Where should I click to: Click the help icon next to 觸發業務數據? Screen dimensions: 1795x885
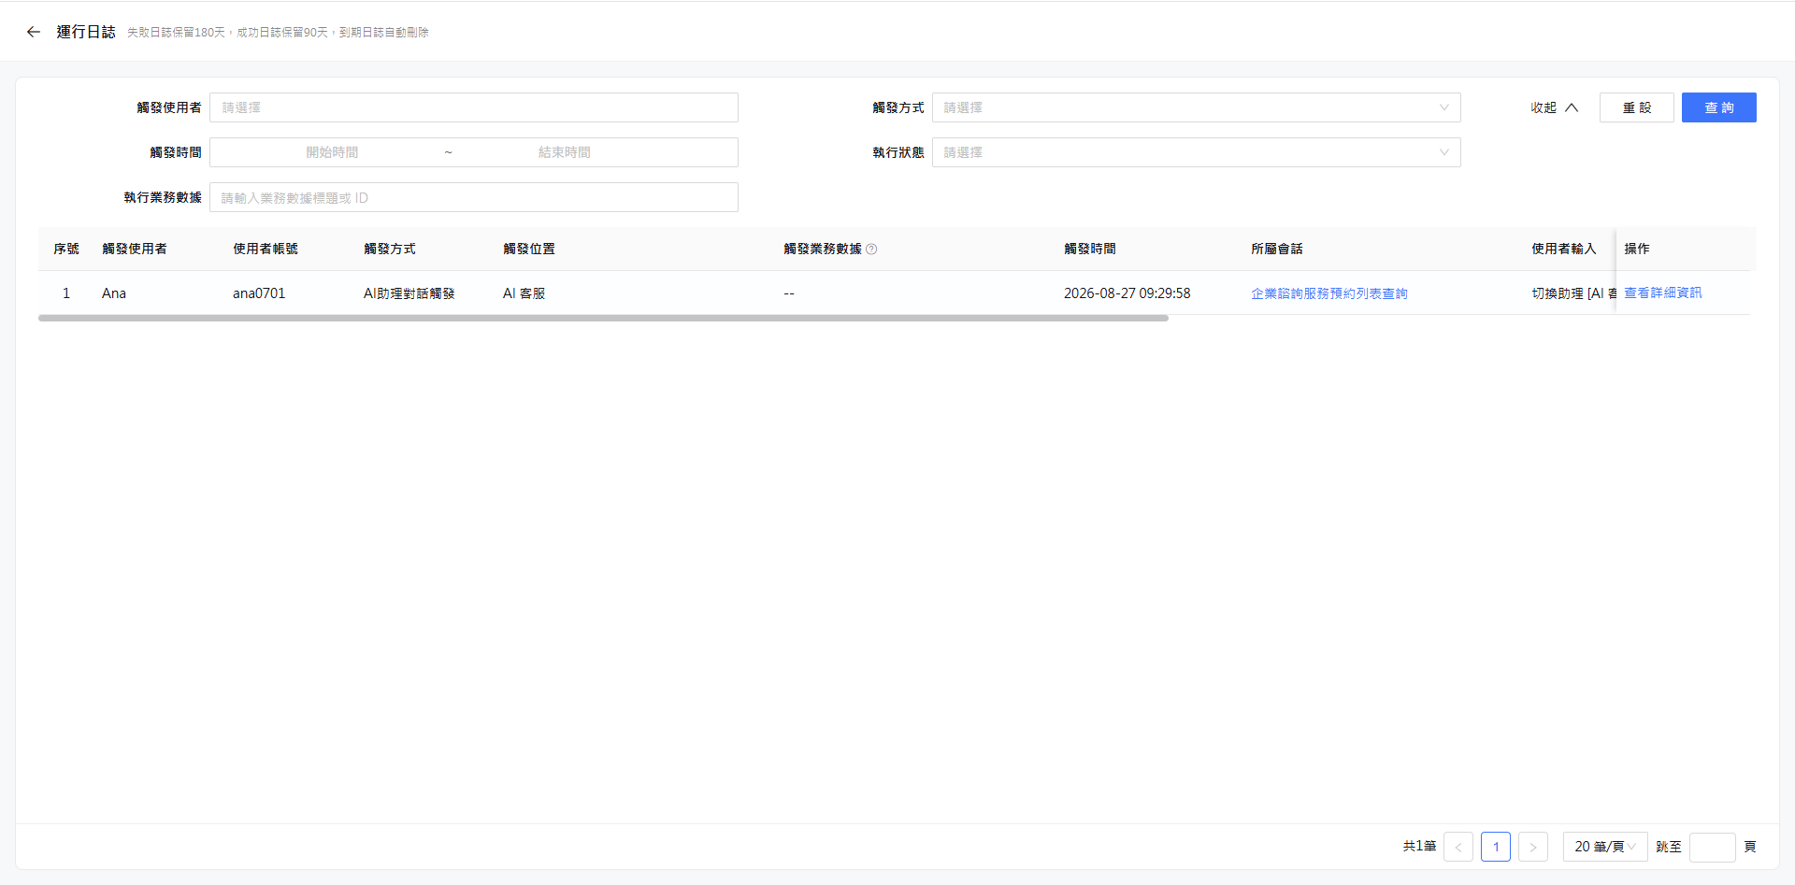871,250
